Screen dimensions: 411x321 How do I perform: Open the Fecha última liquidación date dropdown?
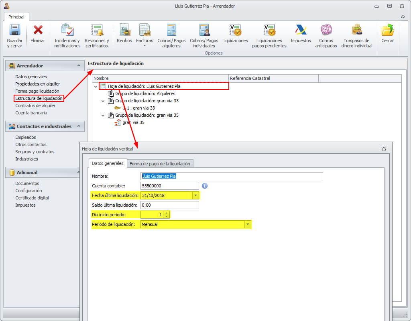click(195, 195)
